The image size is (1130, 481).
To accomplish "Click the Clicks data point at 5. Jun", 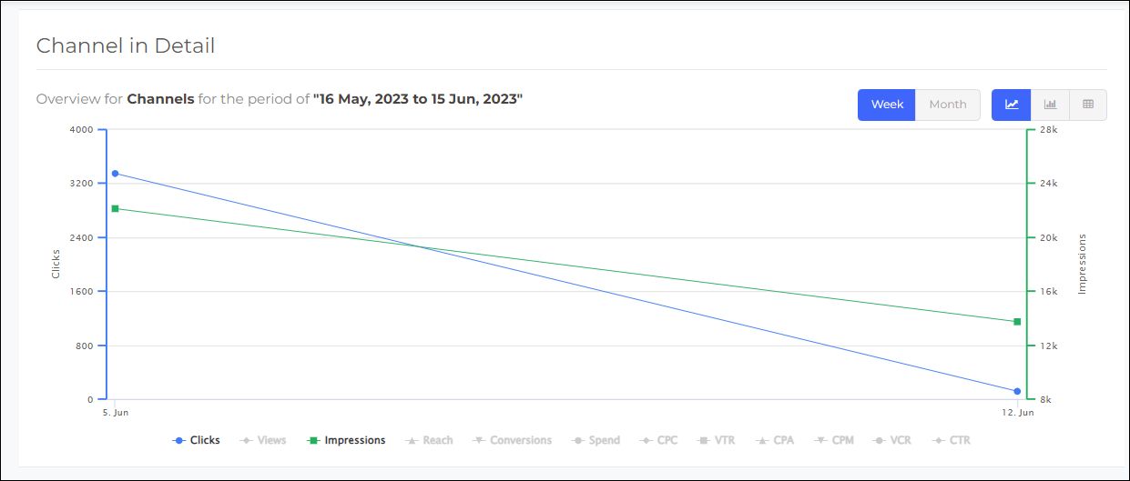I will (115, 173).
